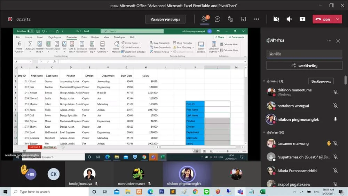This screenshot has height=196, width=348.
Task: Click the red leave call button
Action: pyautogui.click(x=323, y=19)
